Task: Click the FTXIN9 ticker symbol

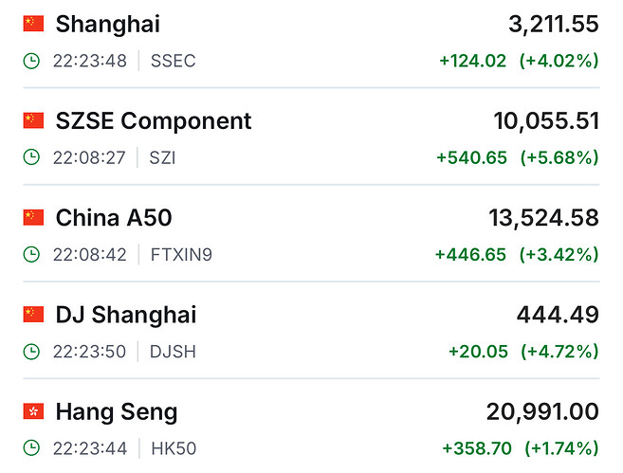Action: [180, 254]
